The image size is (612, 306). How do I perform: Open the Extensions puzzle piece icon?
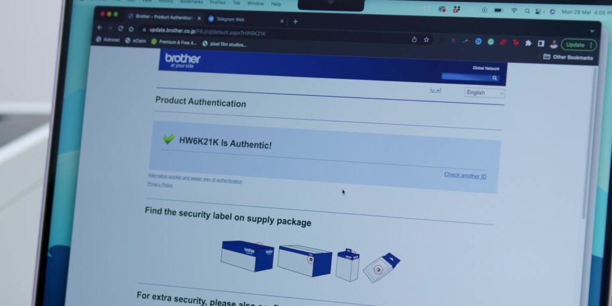528,43
